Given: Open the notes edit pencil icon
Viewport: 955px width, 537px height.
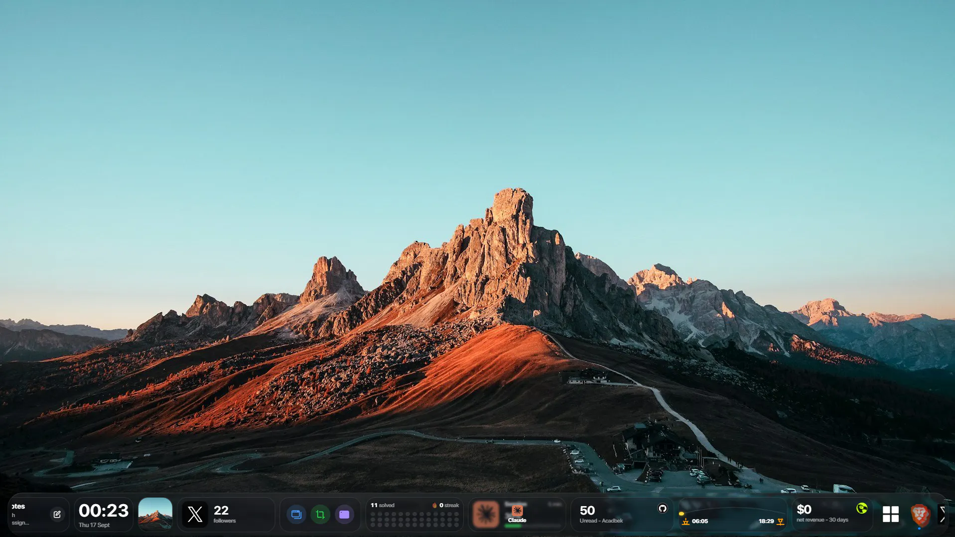Looking at the screenshot, I should (57, 515).
